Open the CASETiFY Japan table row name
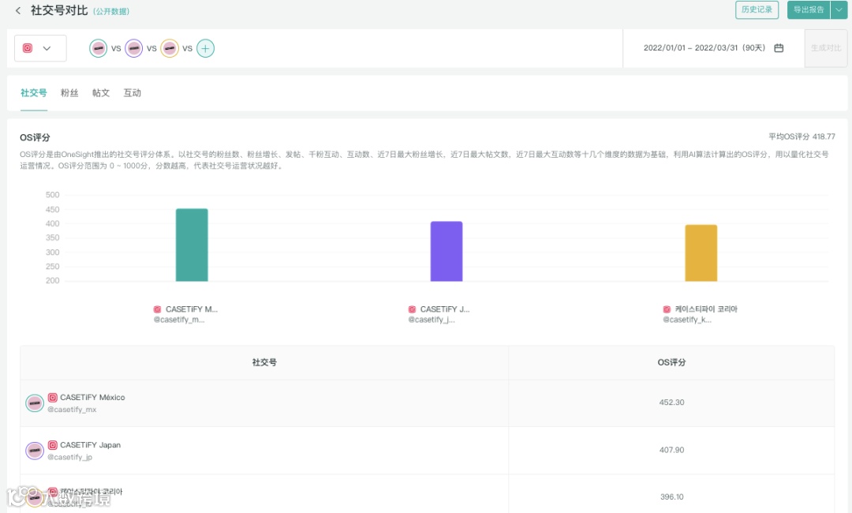The image size is (852, 513). point(90,445)
